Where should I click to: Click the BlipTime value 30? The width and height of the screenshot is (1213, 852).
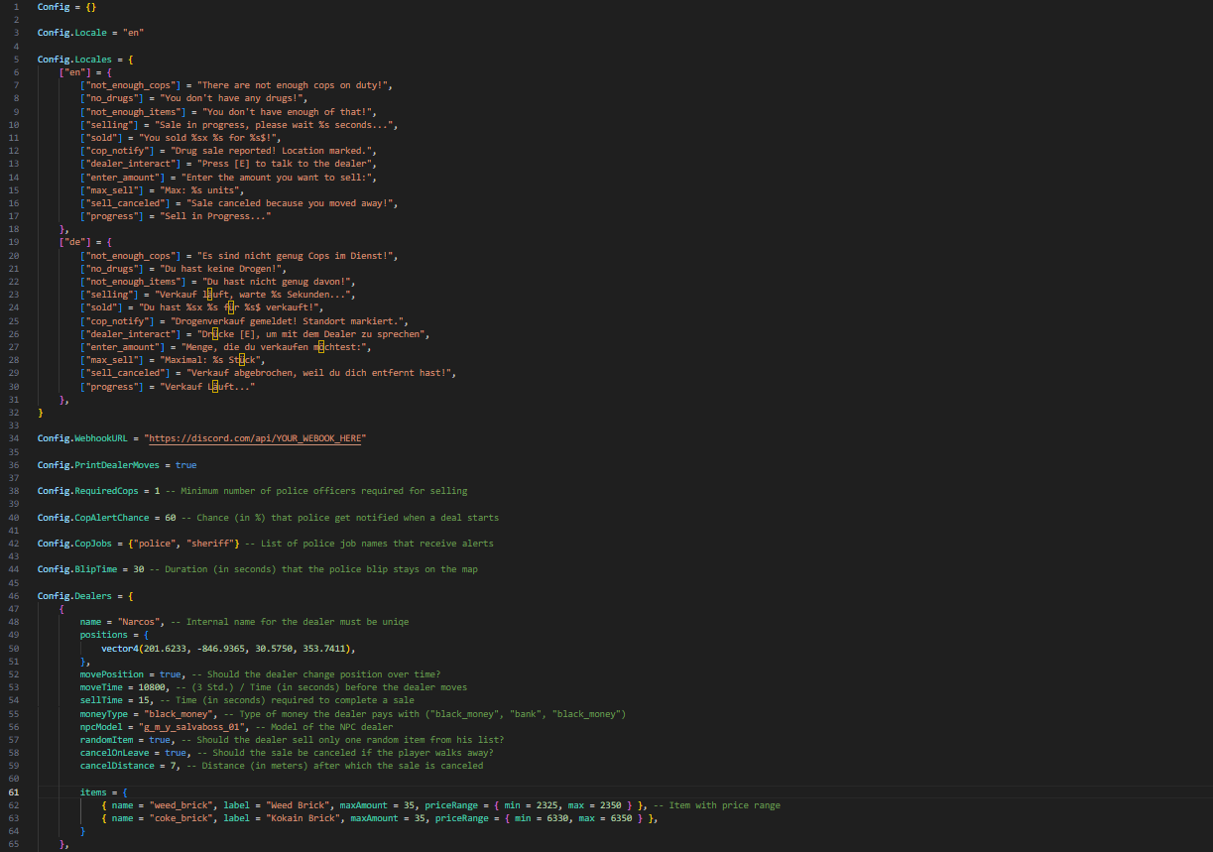(139, 568)
